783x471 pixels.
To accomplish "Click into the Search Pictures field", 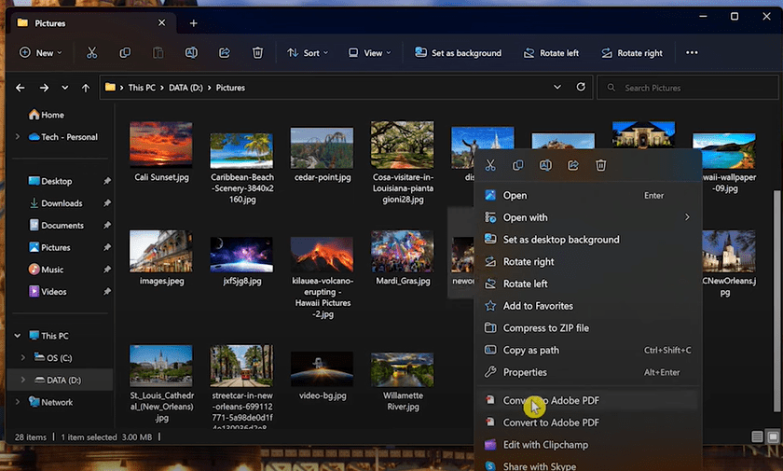I will (688, 88).
